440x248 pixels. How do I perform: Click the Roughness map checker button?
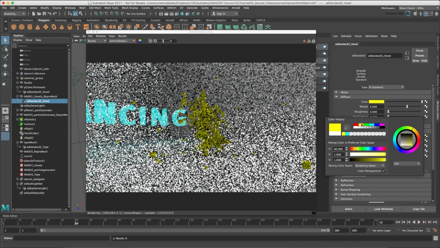click(x=426, y=112)
